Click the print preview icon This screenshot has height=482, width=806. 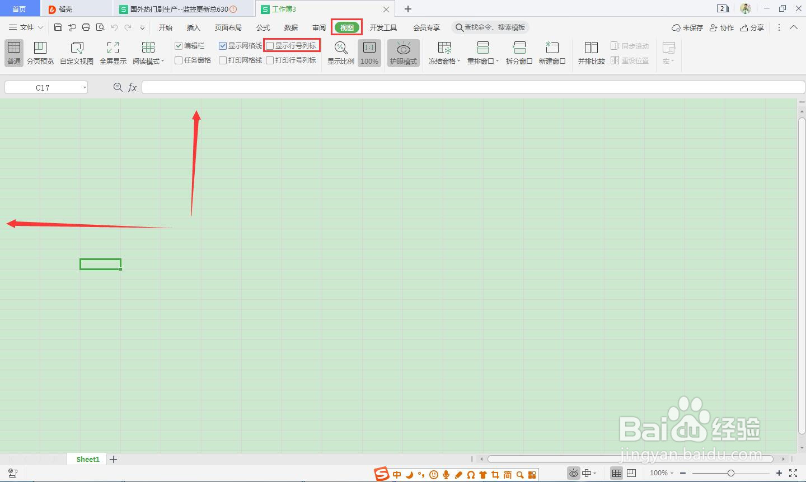tap(100, 27)
